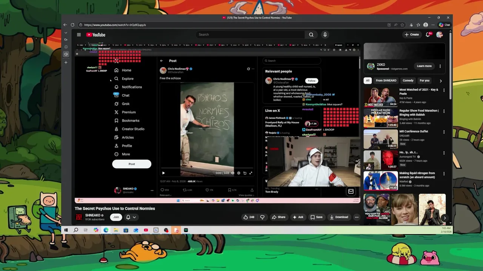Viewport: 483px width, 271px height.
Task: Click Learn more on the 2XKO ad
Action: tap(424, 66)
